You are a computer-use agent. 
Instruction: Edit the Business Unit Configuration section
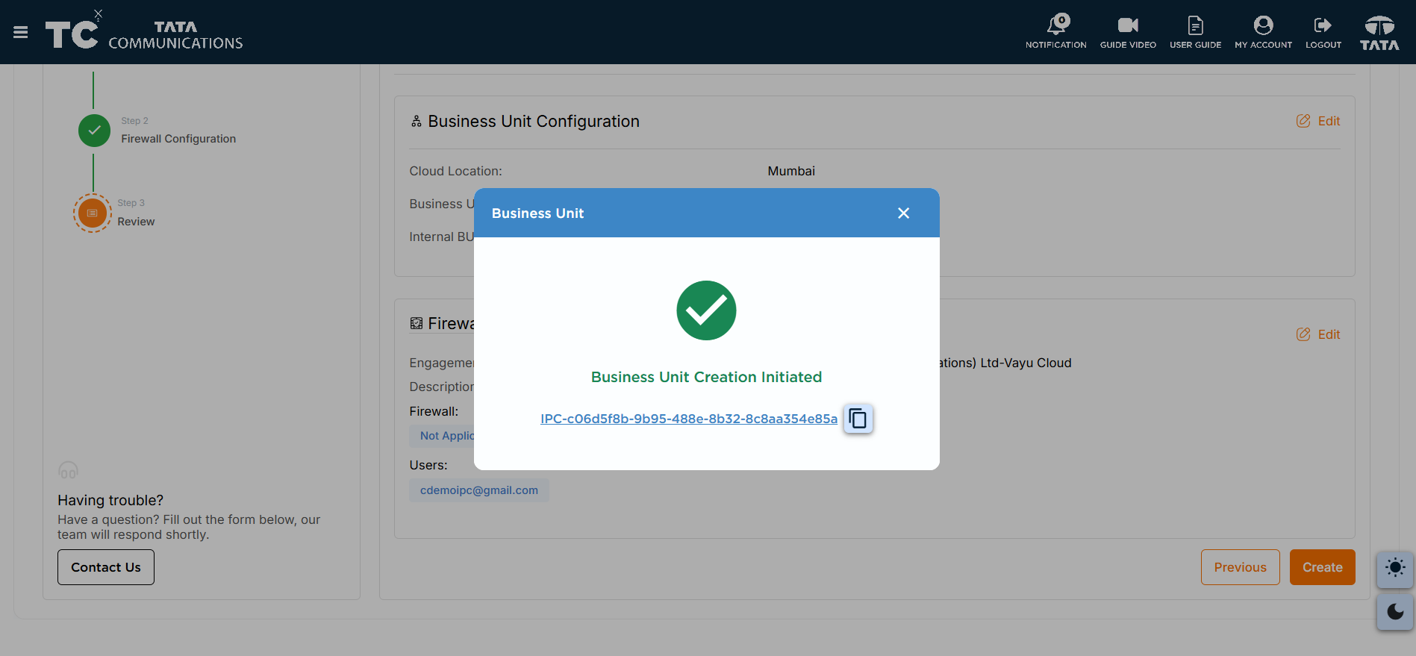pos(1318,121)
